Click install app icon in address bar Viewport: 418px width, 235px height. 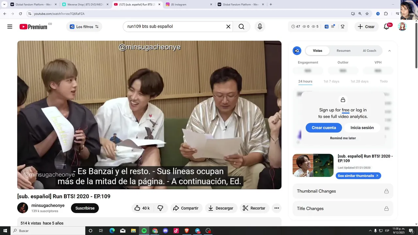[x=353, y=14]
